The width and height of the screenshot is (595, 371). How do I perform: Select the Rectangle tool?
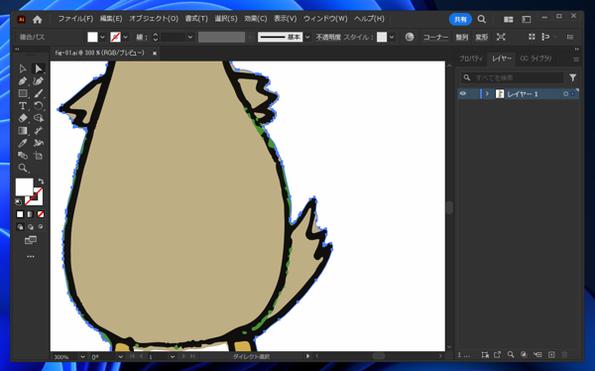click(23, 93)
